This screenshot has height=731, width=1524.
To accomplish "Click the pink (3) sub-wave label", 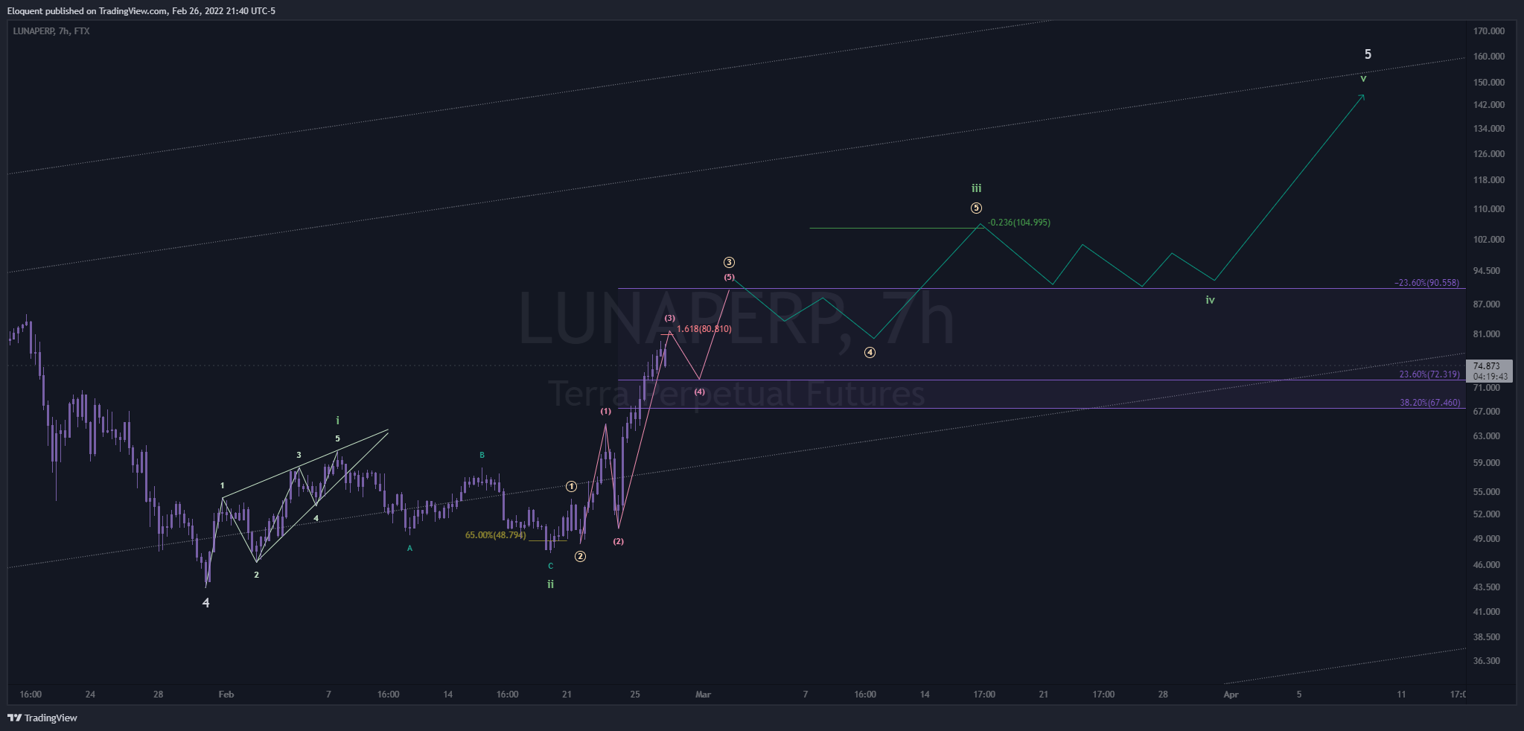I will point(670,318).
